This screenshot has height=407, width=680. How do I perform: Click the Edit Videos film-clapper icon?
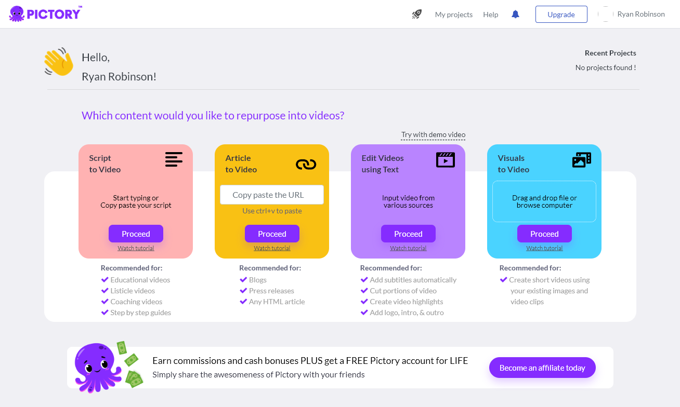coord(445,159)
